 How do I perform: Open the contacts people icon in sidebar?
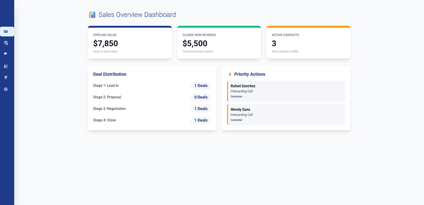(x=6, y=54)
